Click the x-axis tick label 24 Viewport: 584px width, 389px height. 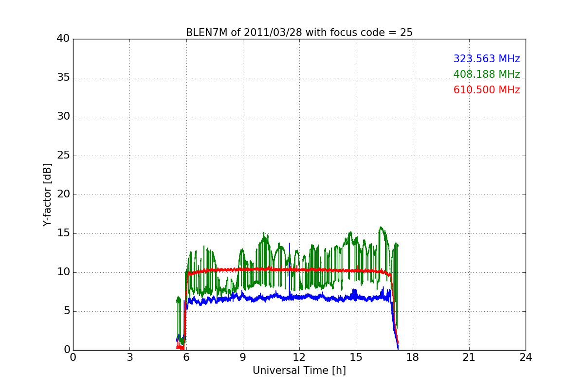coord(526,357)
